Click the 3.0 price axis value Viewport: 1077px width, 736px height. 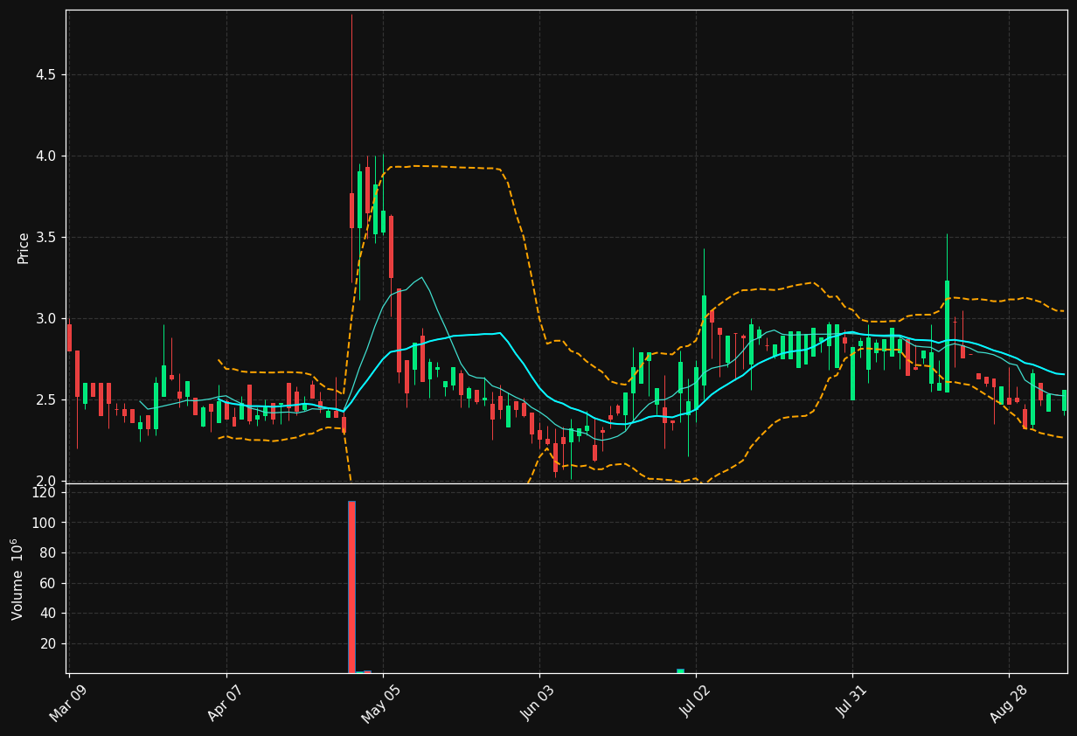[x=45, y=319]
